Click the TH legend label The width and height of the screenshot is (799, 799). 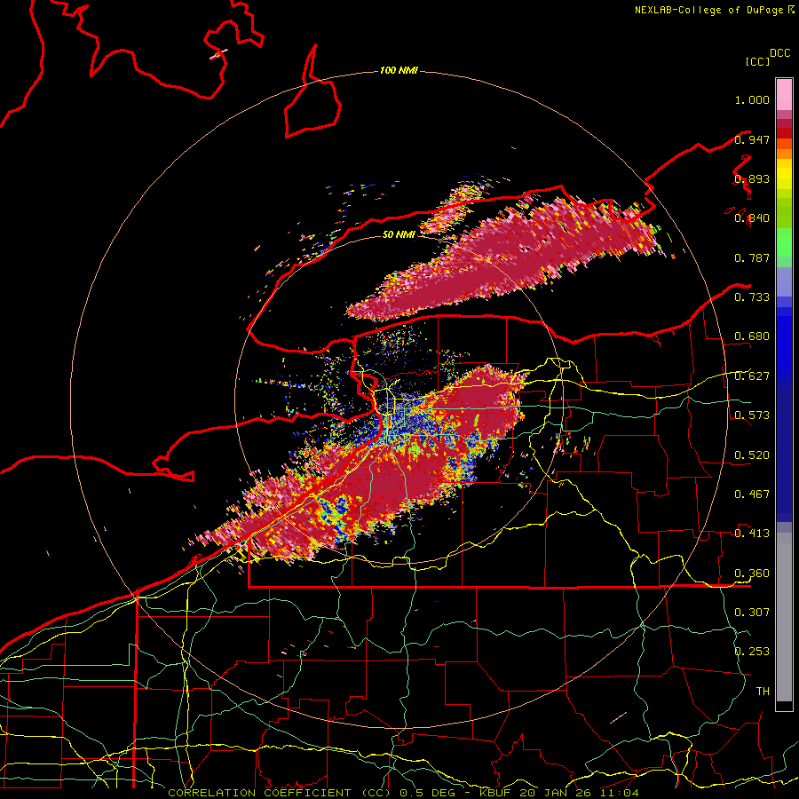pyautogui.click(x=763, y=692)
